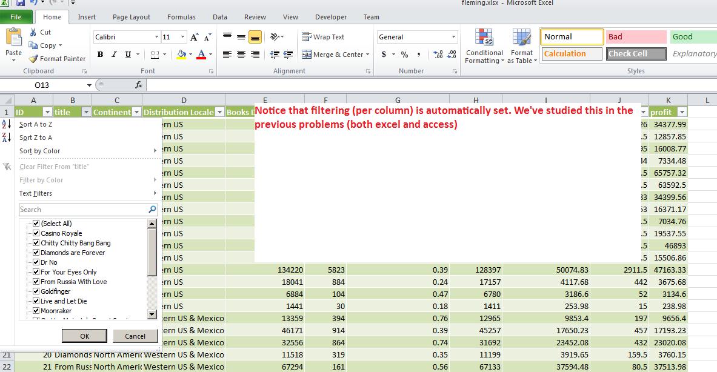The image size is (717, 372).
Task: Open the title column filter dropdown
Action: [86, 112]
